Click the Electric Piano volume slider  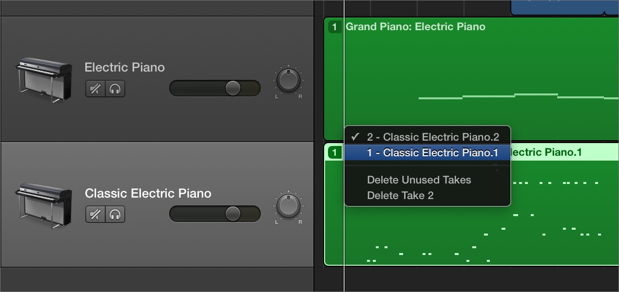coord(215,88)
